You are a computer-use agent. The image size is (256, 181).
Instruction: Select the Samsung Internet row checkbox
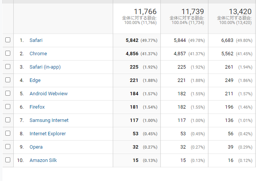[x=8, y=120]
